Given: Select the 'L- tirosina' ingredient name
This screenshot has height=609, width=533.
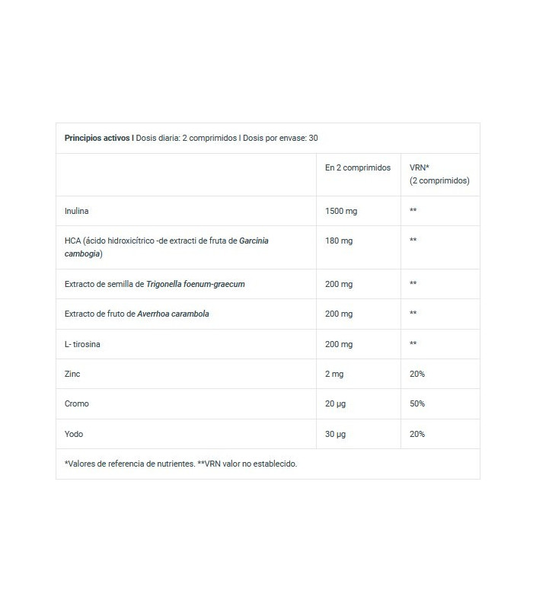Looking at the screenshot, I should click(82, 344).
